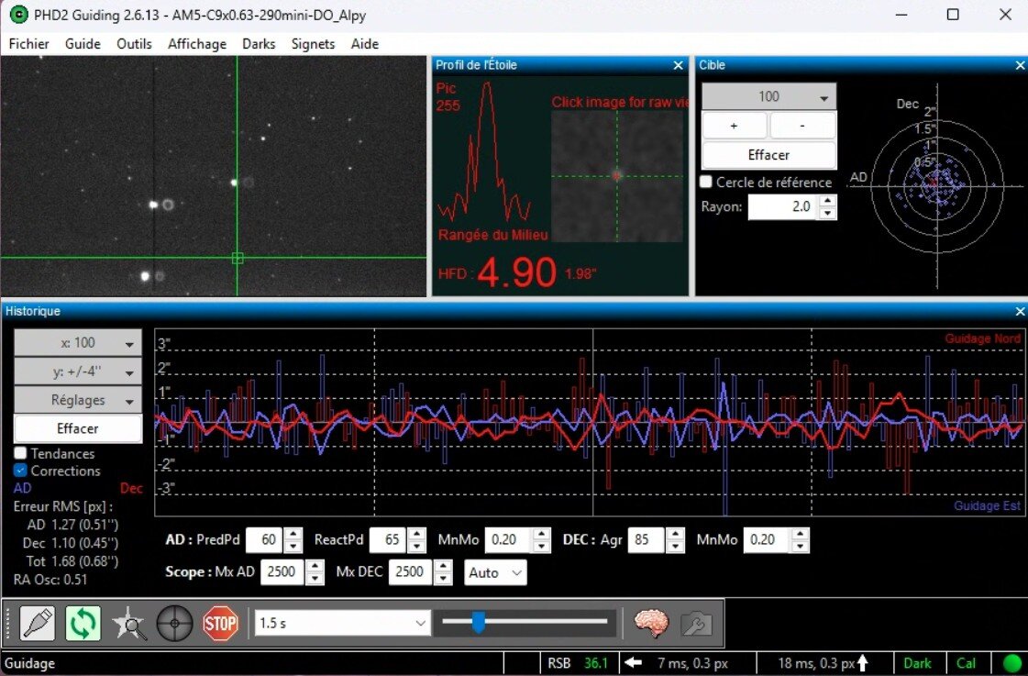The height and width of the screenshot is (676, 1028).
Task: Open Darks menu
Action: 259,44
